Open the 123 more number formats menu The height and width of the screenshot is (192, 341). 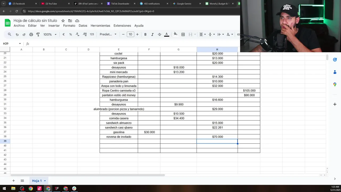92,34
